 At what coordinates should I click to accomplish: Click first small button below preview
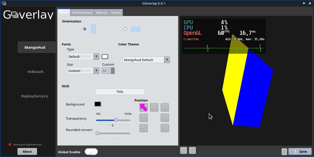coord(184,150)
